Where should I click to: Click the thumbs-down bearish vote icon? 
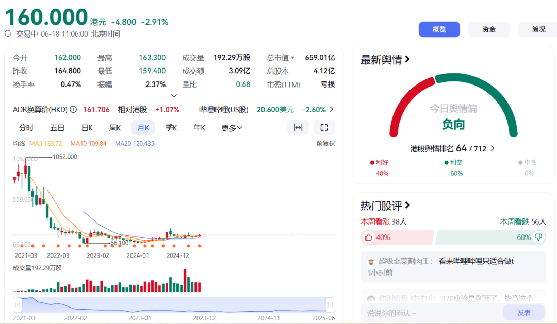pos(538,237)
